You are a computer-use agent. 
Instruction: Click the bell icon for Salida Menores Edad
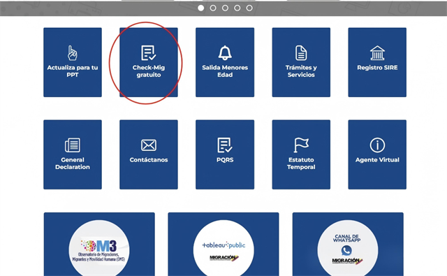point(225,52)
